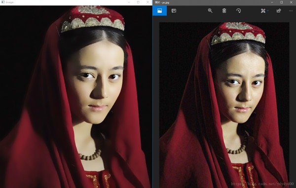Click the picture in the image window
This screenshot has height=188, width=296.
(76, 97)
